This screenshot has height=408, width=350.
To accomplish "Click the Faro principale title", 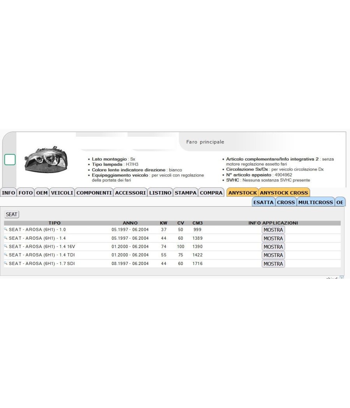I will click(205, 142).
